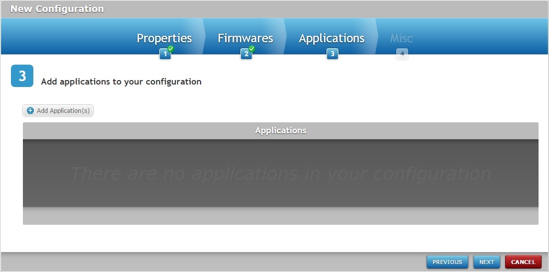Click 'There are no applications' placeholder text
The image size is (549, 272).
(280, 173)
